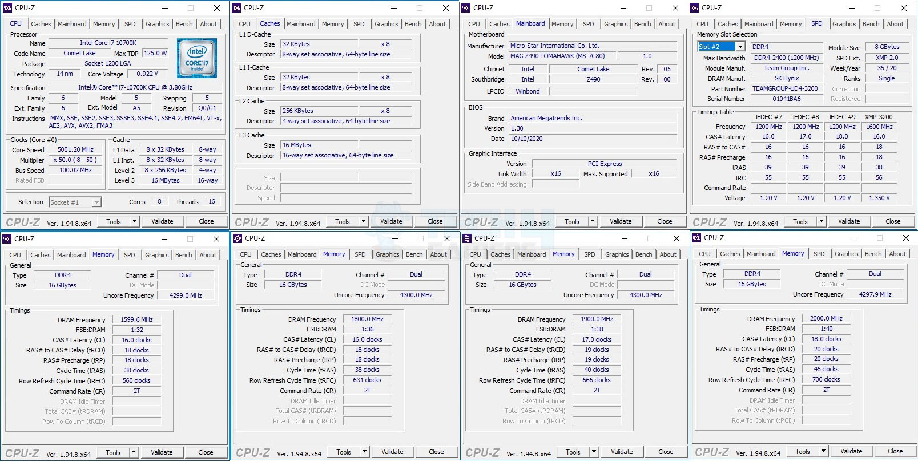This screenshot has height=462, width=918.
Task: Click the tRFC value '631 clocks'
Action: coord(367,380)
